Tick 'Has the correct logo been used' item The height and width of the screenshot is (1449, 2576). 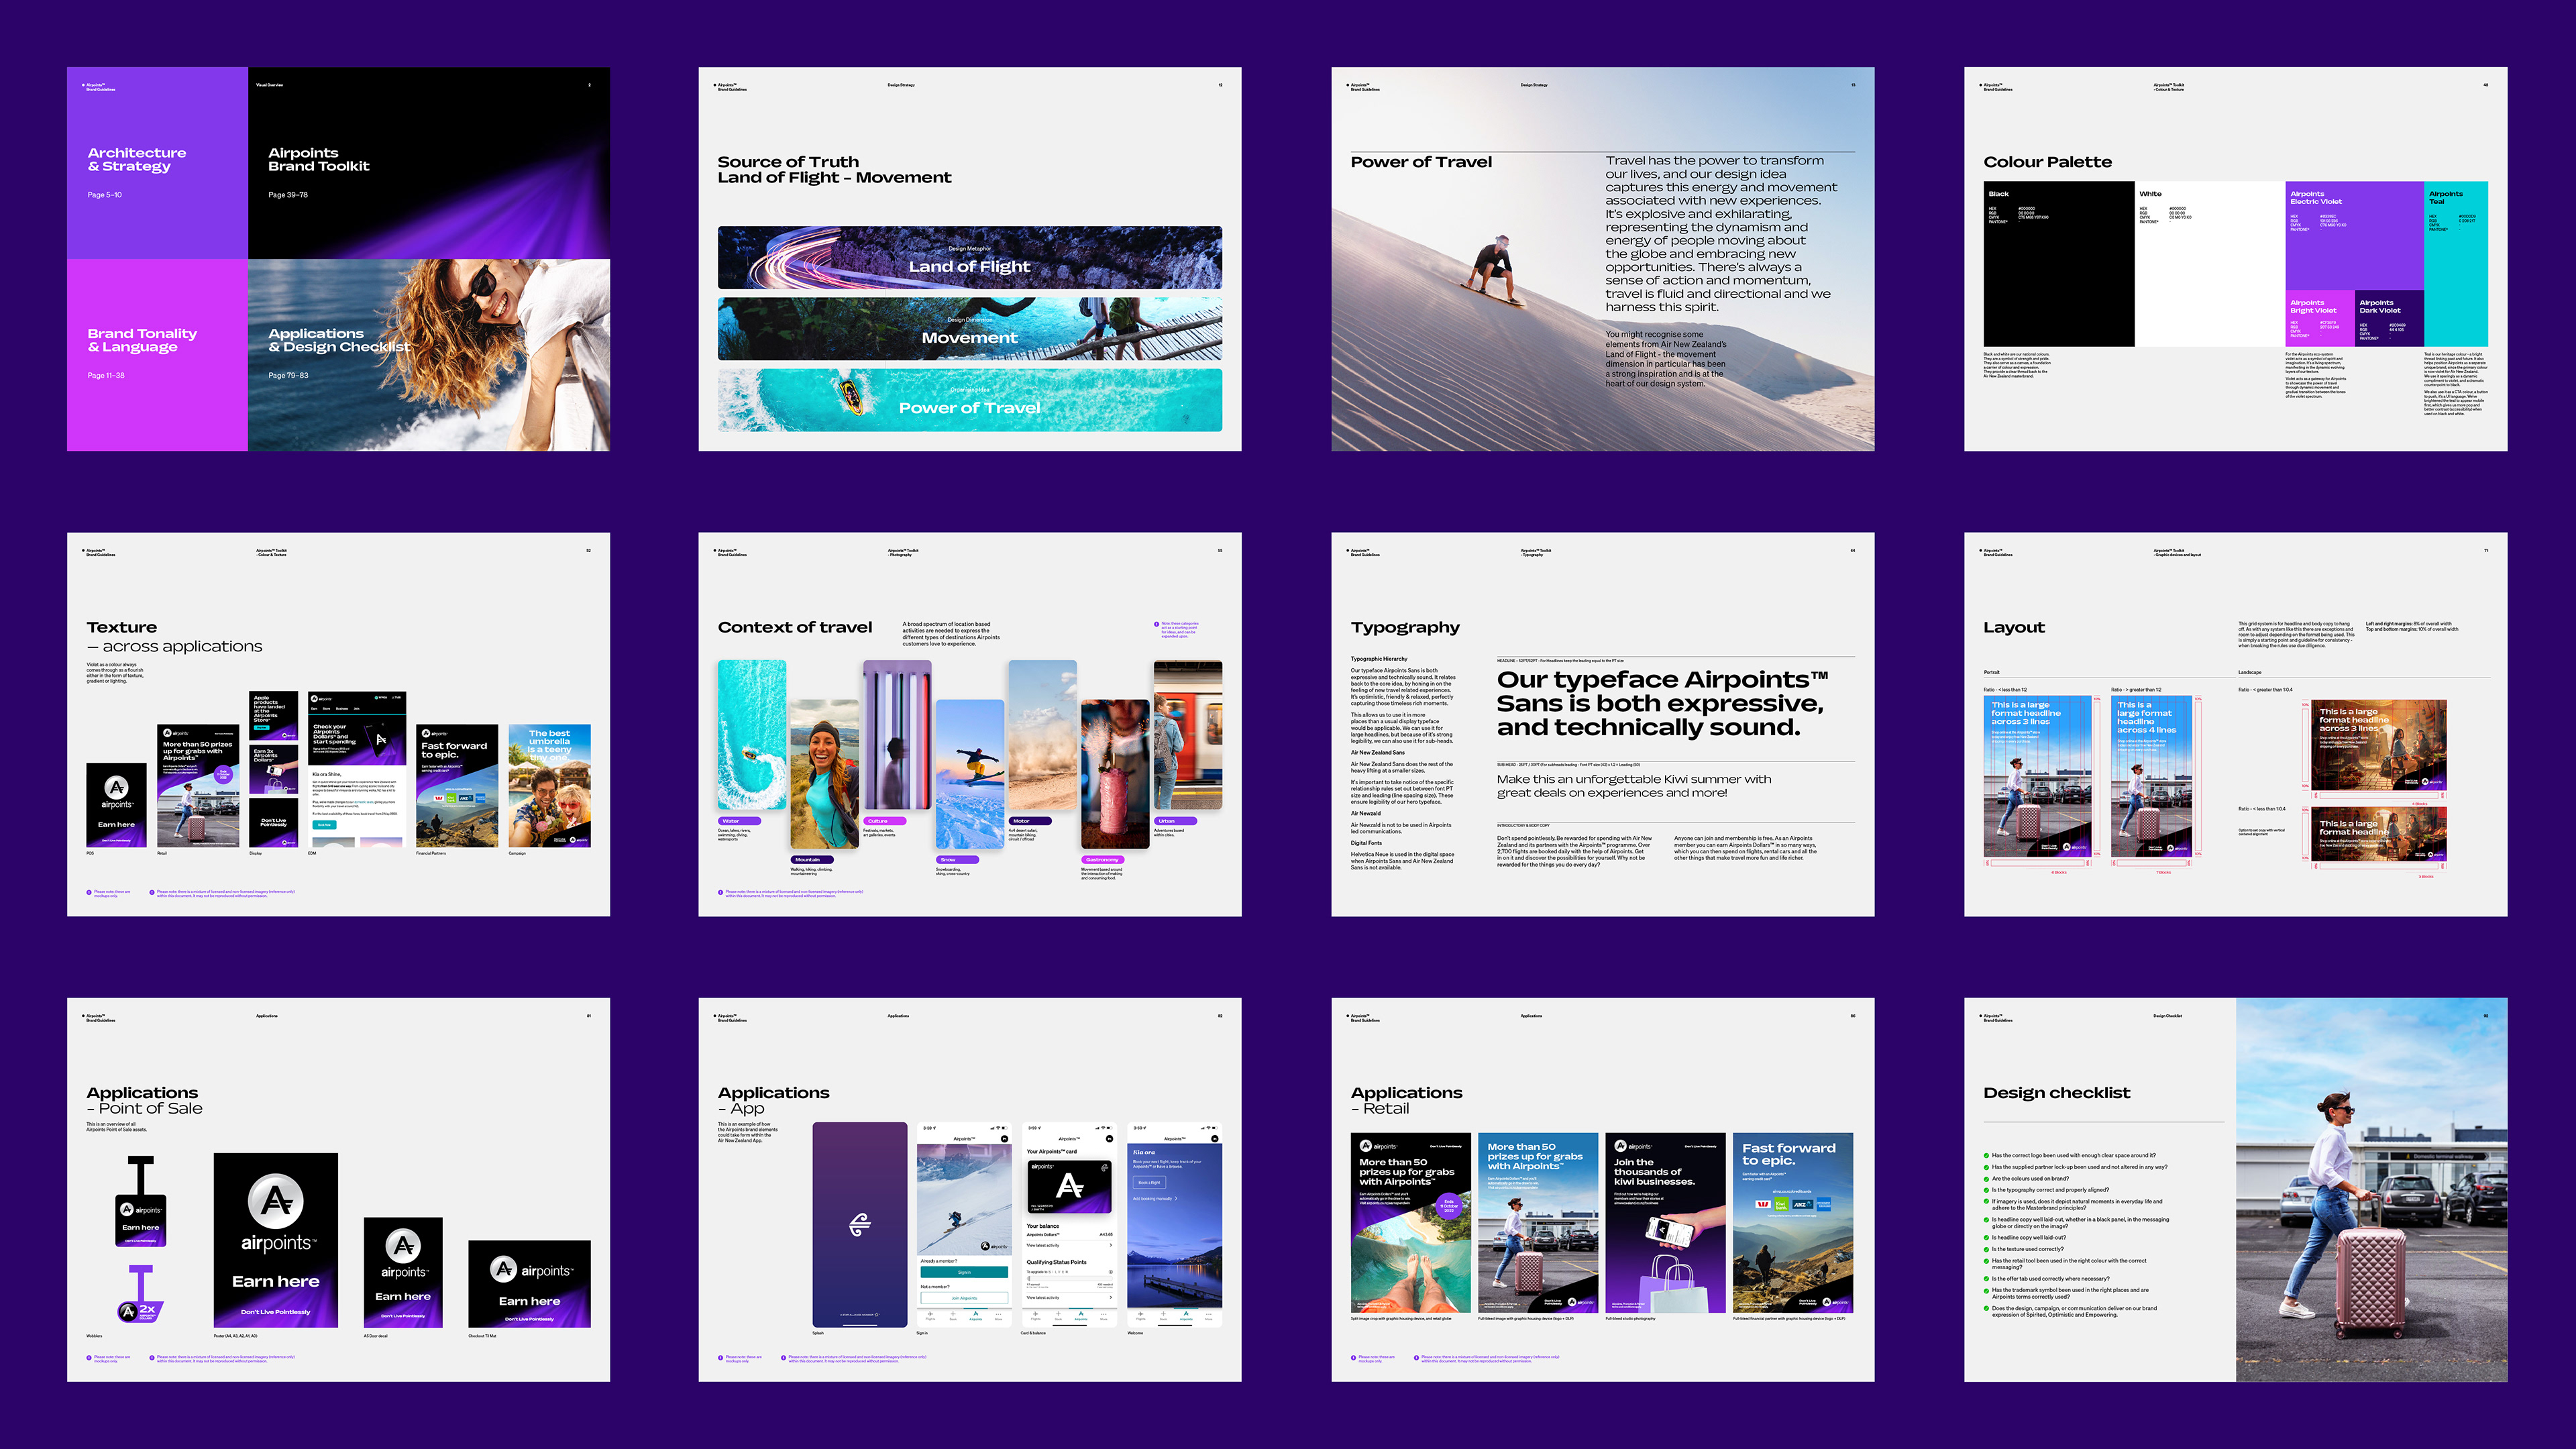pos(1986,1155)
